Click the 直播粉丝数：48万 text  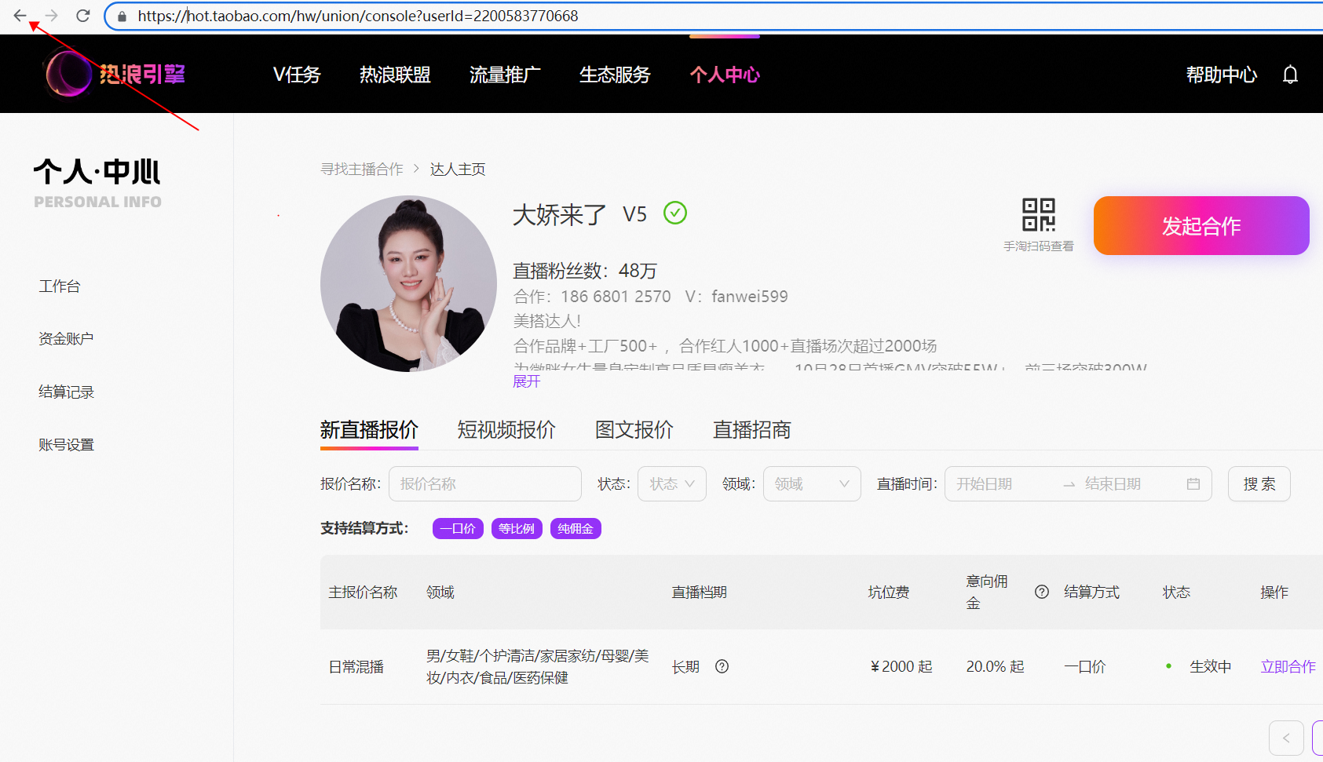point(585,271)
